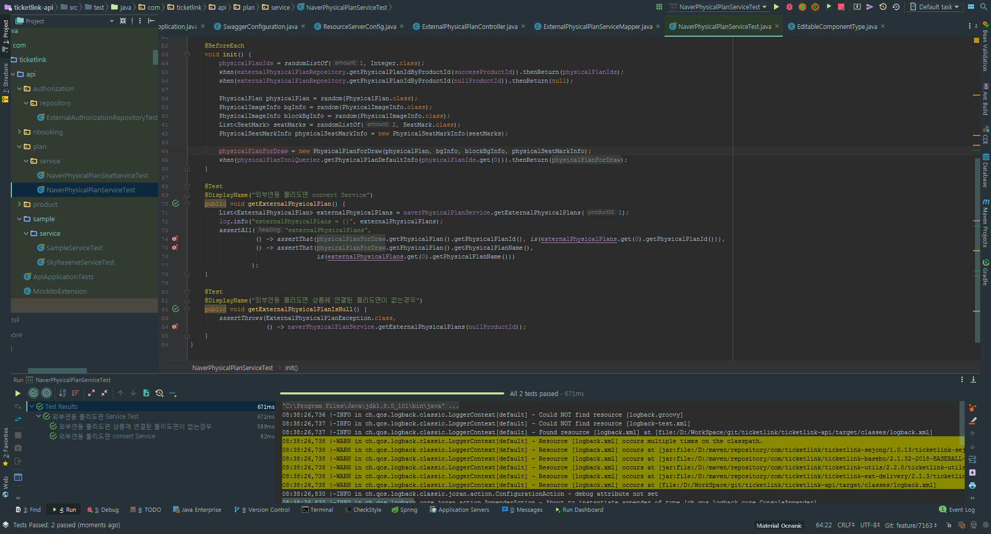This screenshot has height=534, width=991.
Task: Commit changes using the purple arrow icon
Action: (870, 7)
